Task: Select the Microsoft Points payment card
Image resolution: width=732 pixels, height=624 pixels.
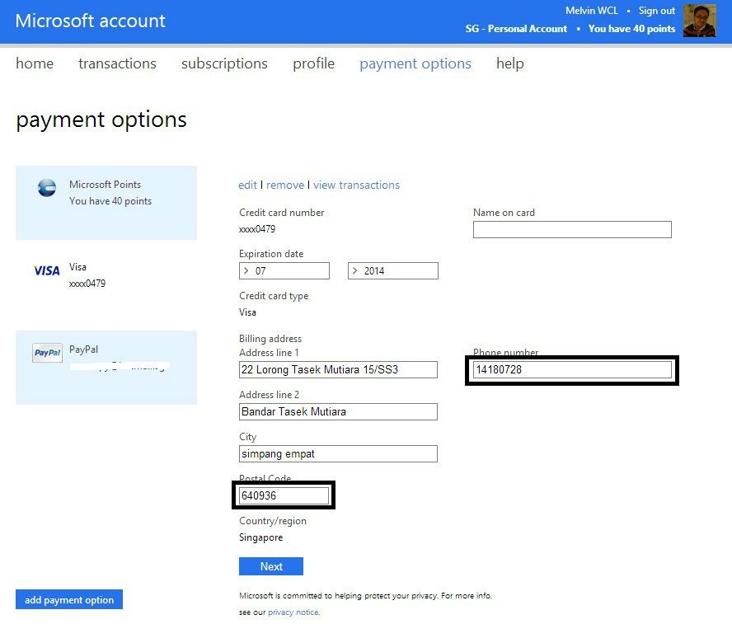Action: tap(106, 203)
